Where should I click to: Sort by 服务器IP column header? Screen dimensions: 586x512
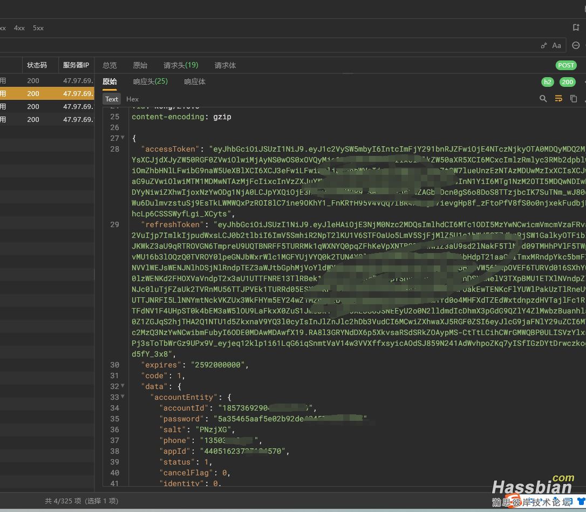tap(76, 65)
